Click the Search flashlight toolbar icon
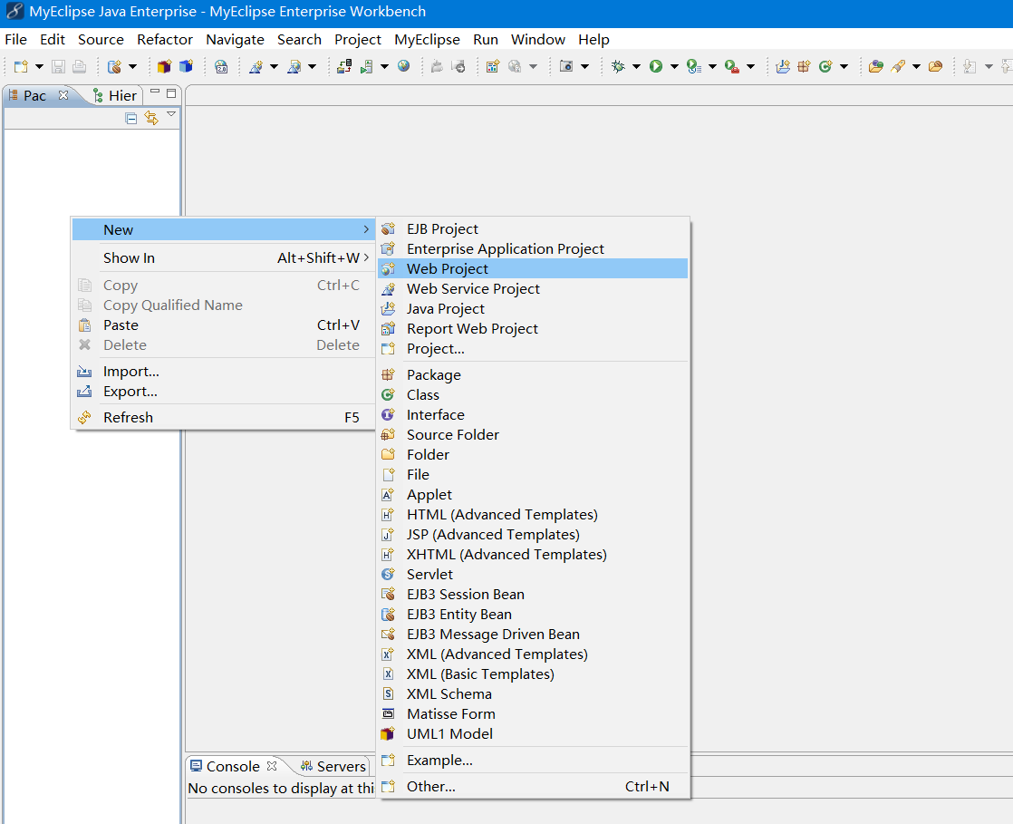 pyautogui.click(x=898, y=66)
